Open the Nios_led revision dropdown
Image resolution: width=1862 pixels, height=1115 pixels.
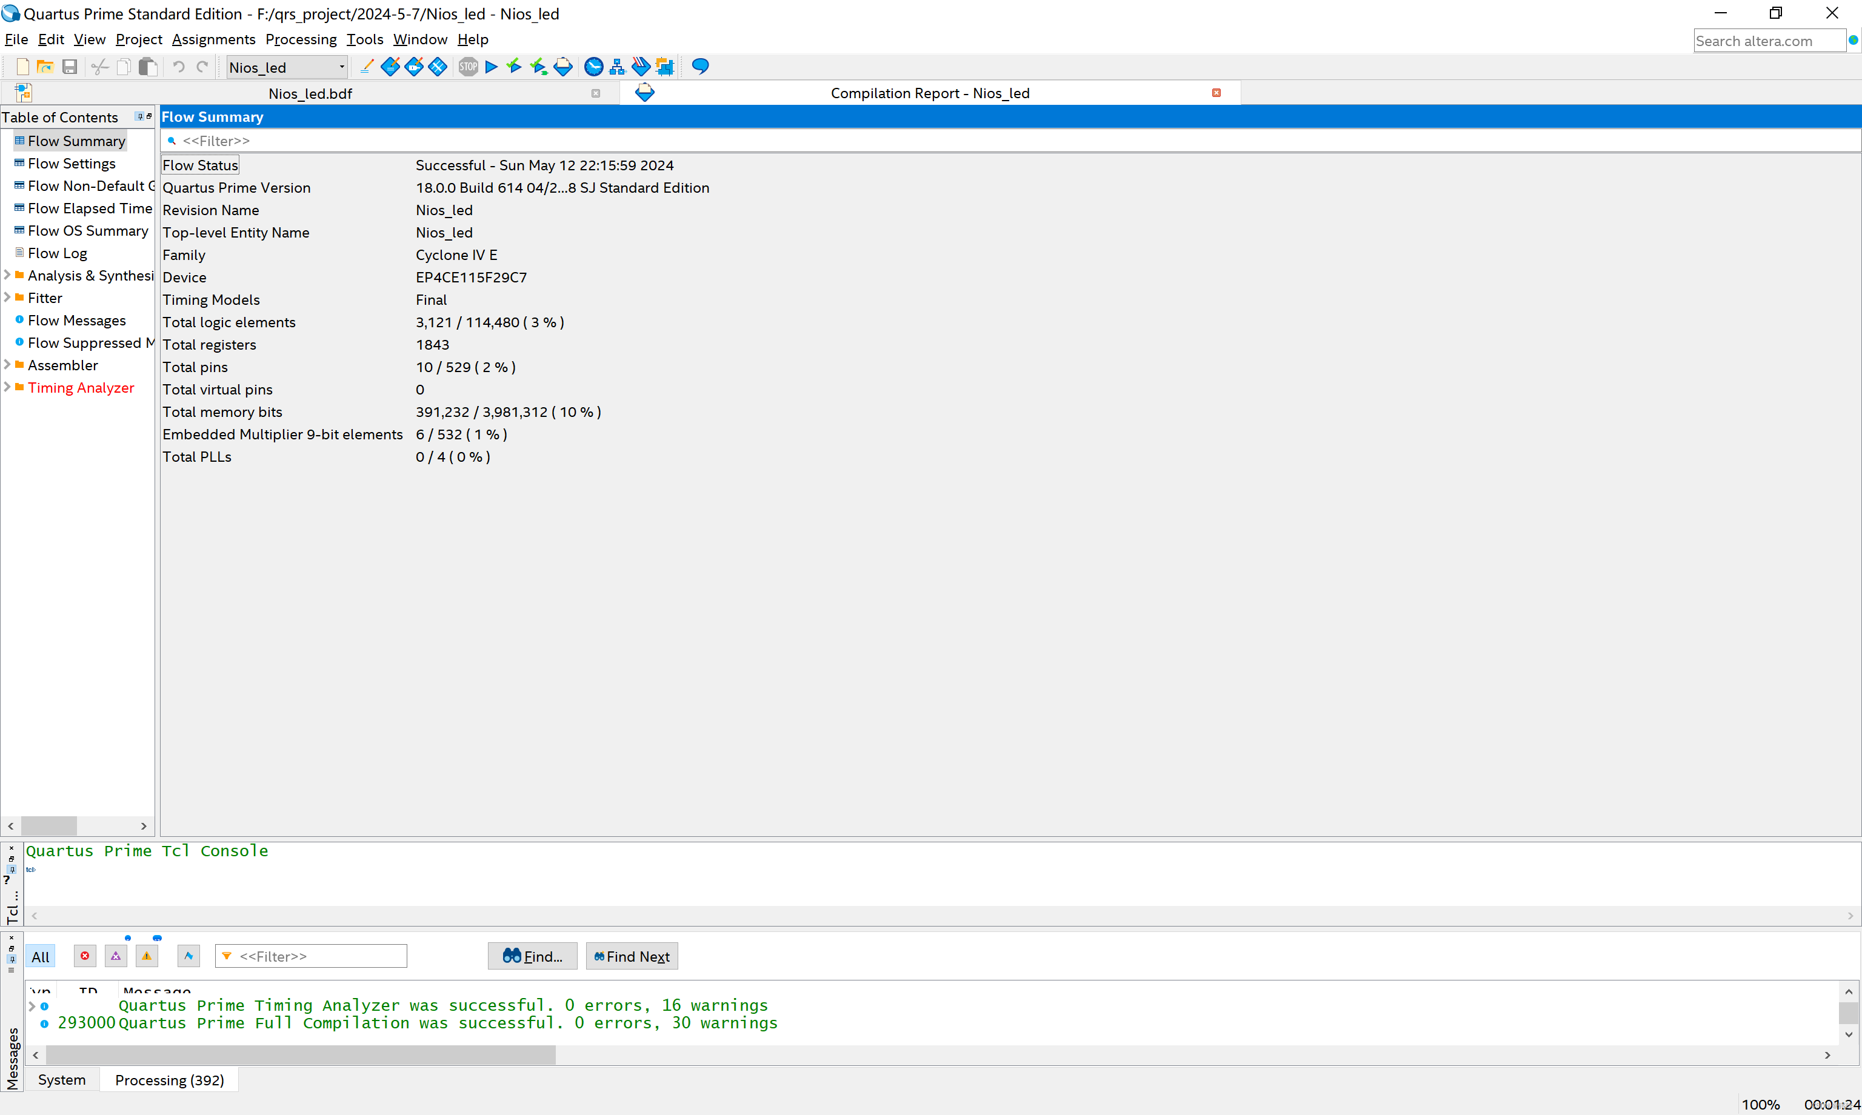[x=341, y=67]
